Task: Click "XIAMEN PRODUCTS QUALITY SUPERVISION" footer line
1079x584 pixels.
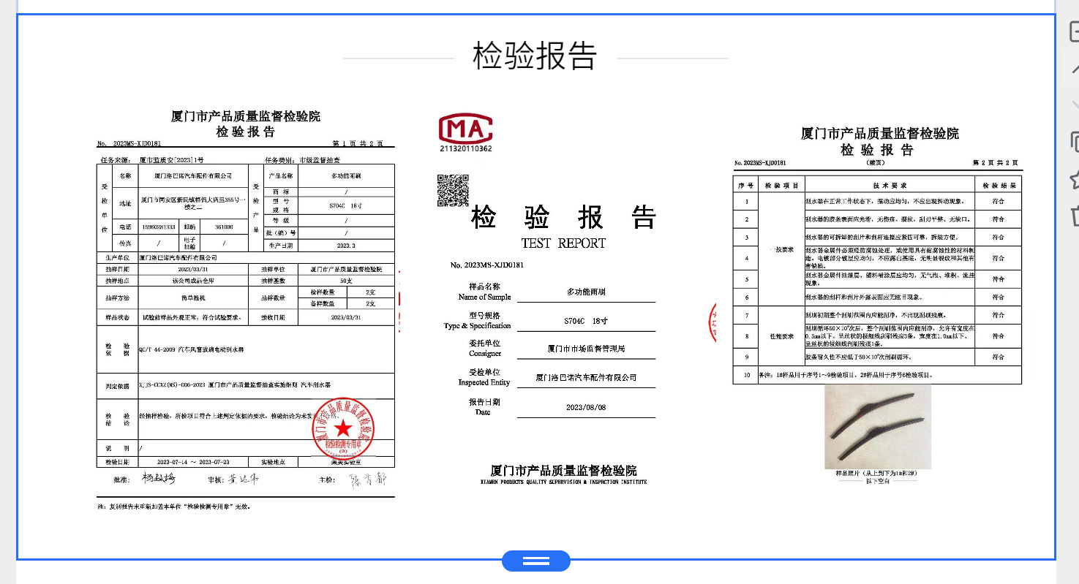Action: pyautogui.click(x=564, y=482)
